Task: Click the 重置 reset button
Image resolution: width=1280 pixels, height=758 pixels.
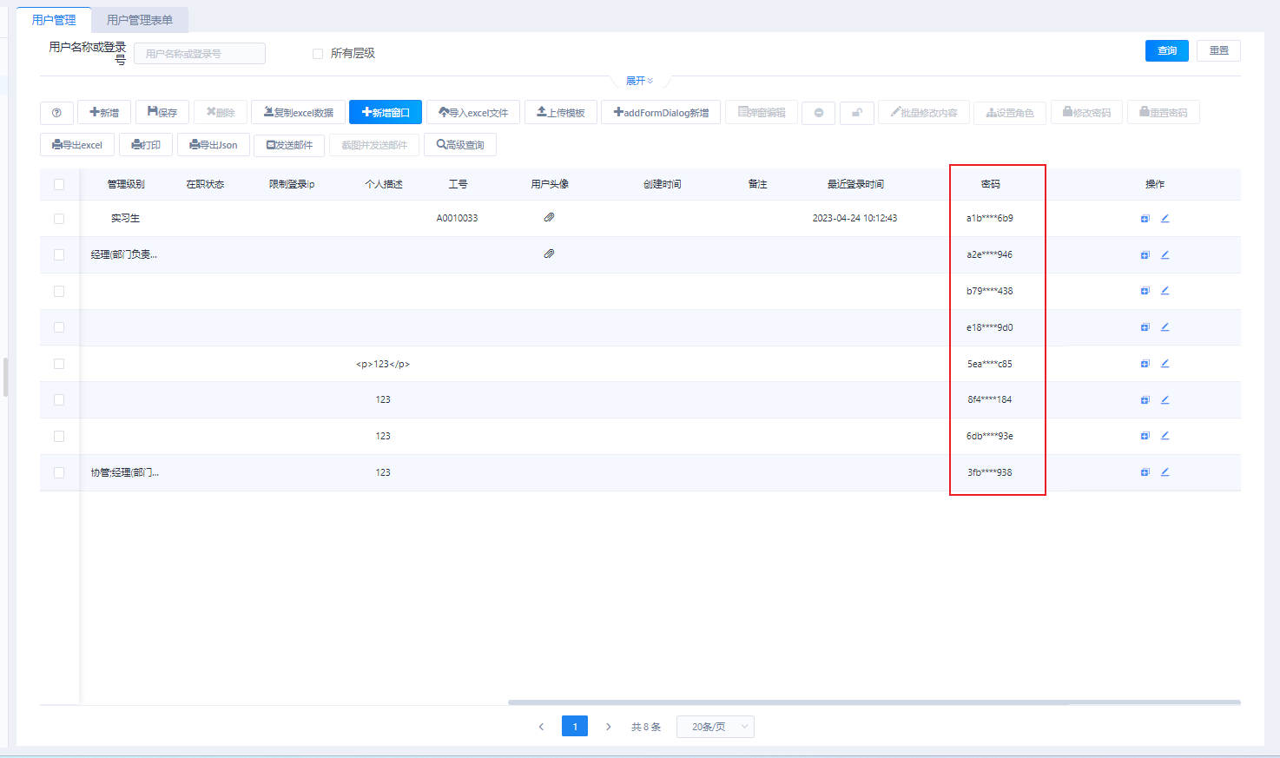Action: point(1219,50)
